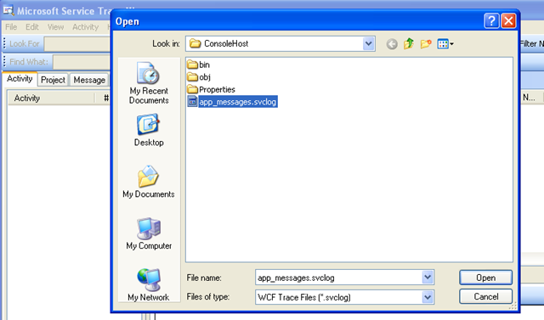The height and width of the screenshot is (320, 544).
Task: Select the app_messages.svclog file
Action: coord(232,102)
